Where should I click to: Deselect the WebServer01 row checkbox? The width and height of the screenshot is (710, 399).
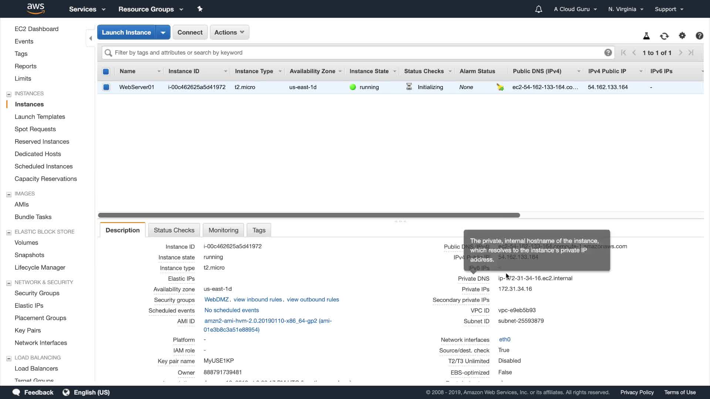coord(106,87)
